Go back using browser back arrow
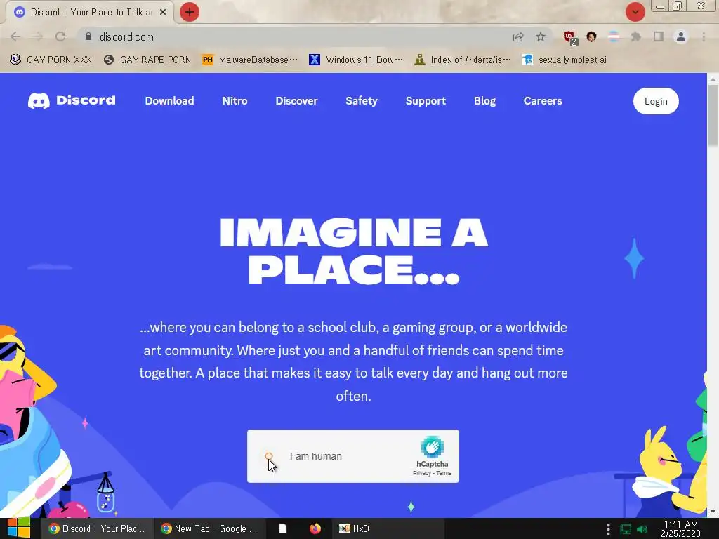 15,36
